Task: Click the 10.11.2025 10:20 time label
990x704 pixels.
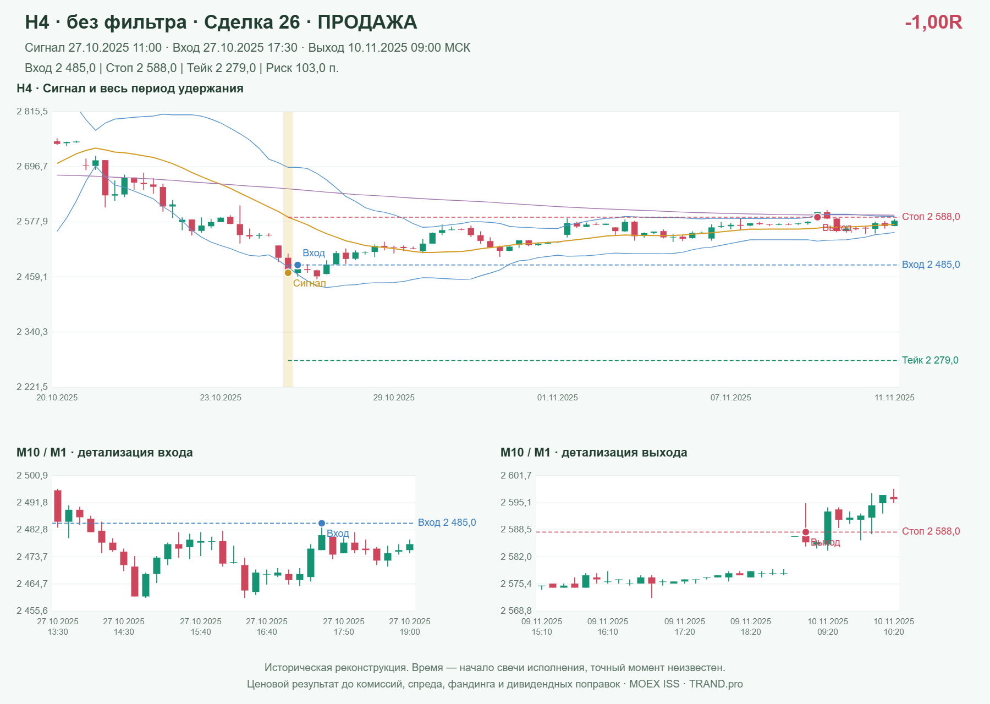Action: point(894,626)
